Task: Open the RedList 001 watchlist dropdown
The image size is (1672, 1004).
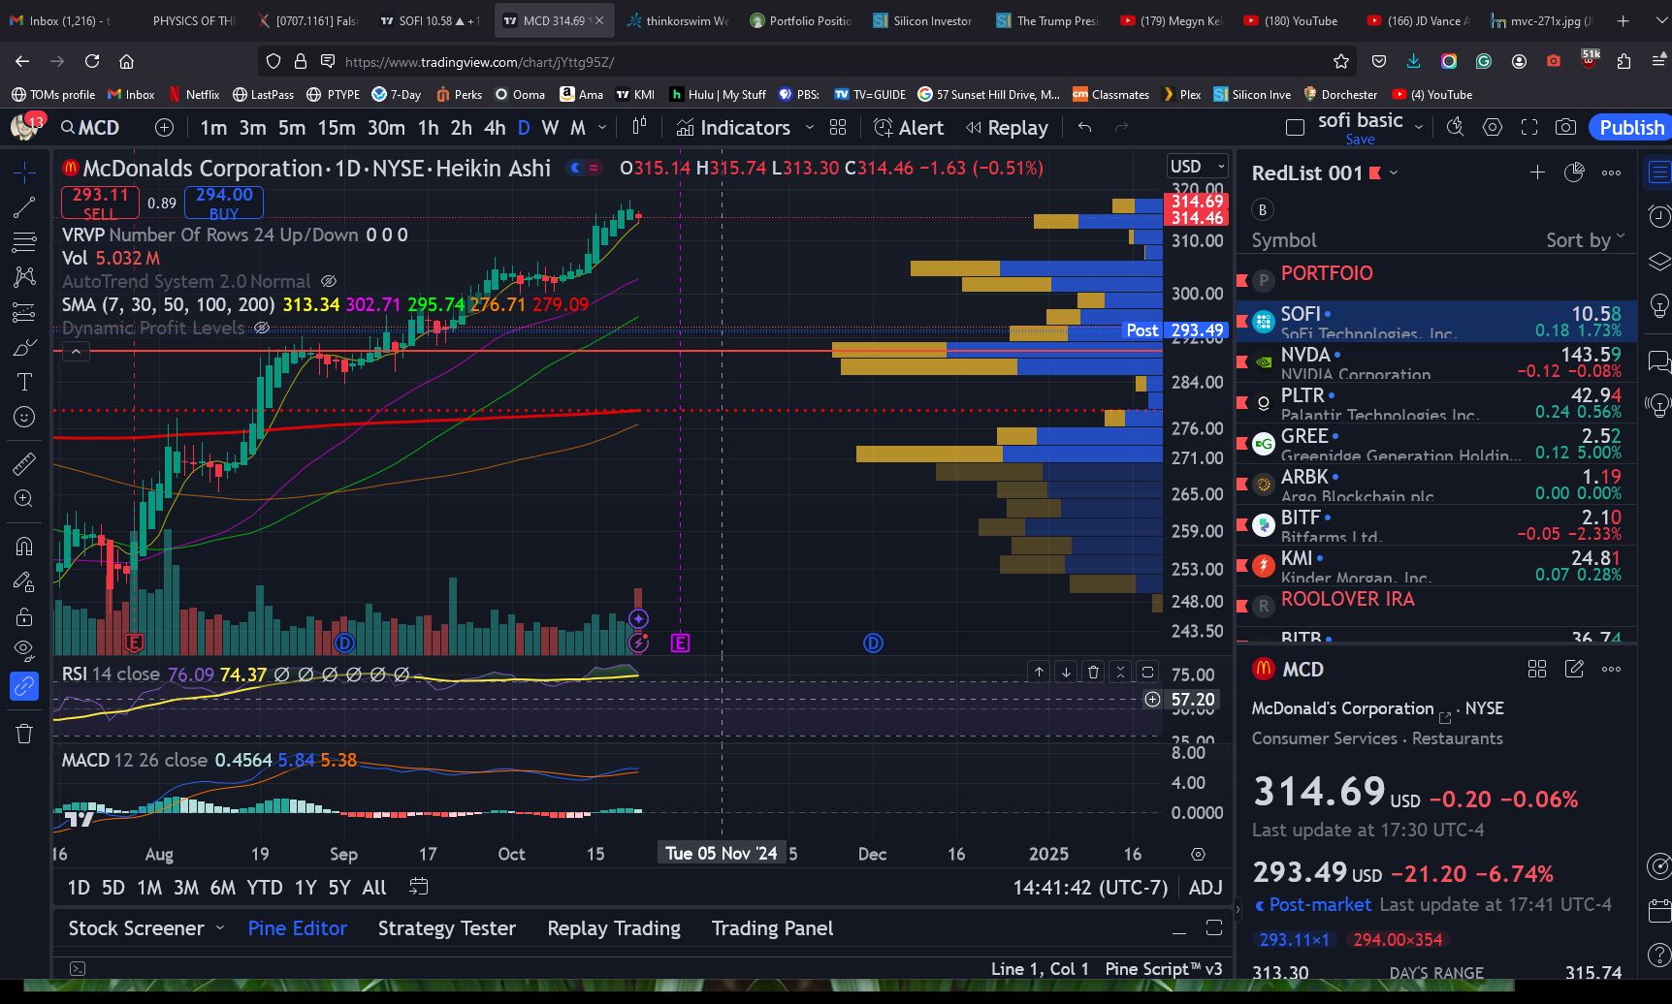Action: coord(1393,173)
